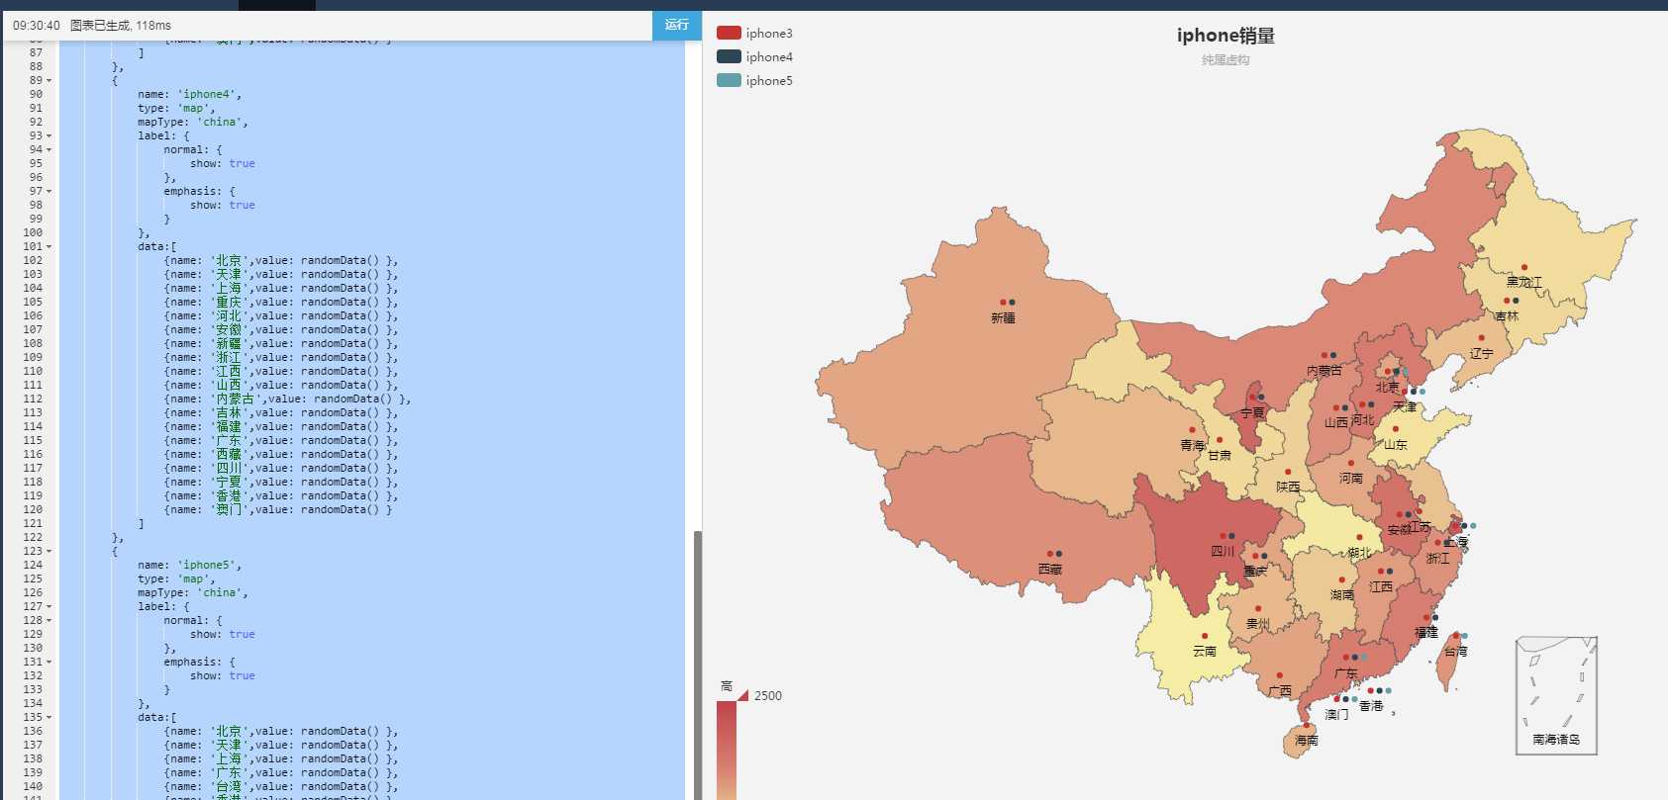Fold the label block at line 127
Image resolution: width=1668 pixels, height=800 pixels.
[x=49, y=606]
